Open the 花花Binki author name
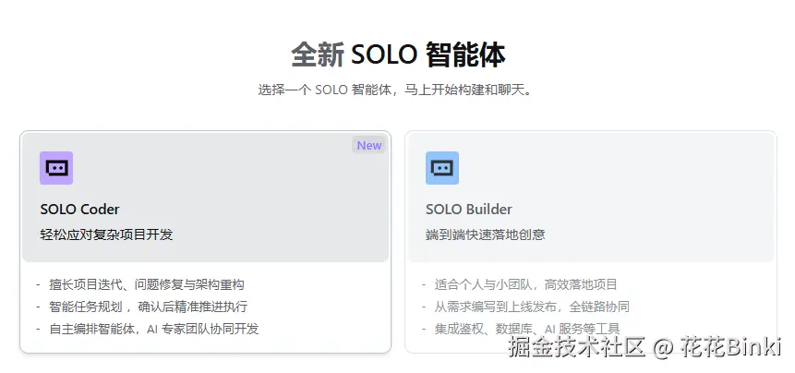 731,348
